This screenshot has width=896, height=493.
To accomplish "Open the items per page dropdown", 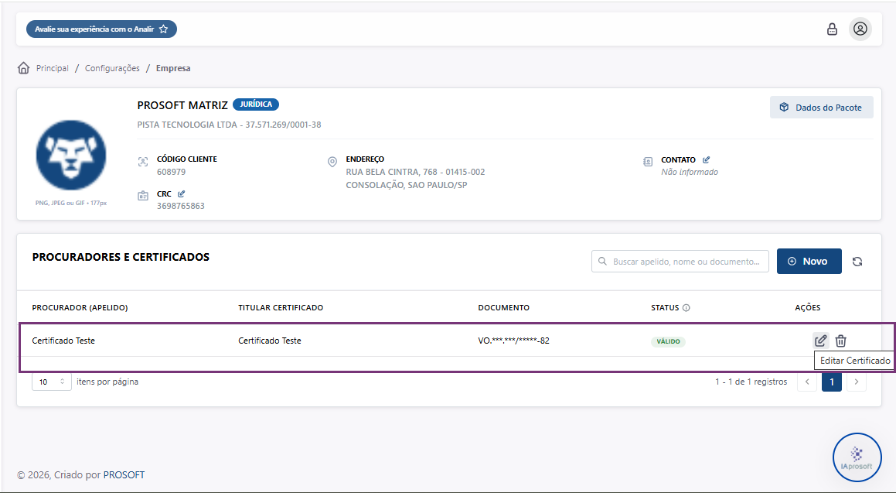I will (x=52, y=382).
